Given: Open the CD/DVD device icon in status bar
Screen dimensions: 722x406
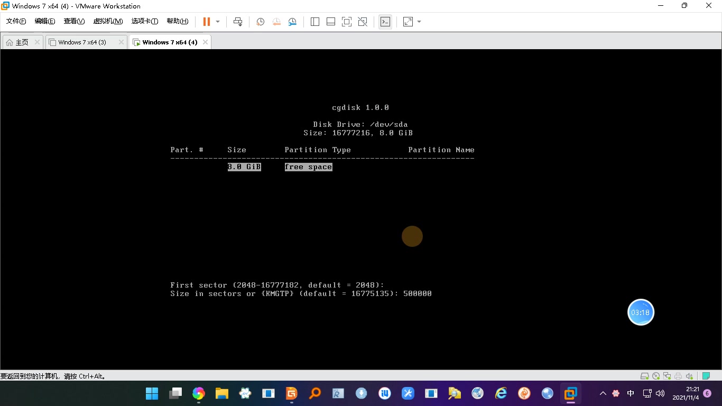Looking at the screenshot, I should coord(655,375).
